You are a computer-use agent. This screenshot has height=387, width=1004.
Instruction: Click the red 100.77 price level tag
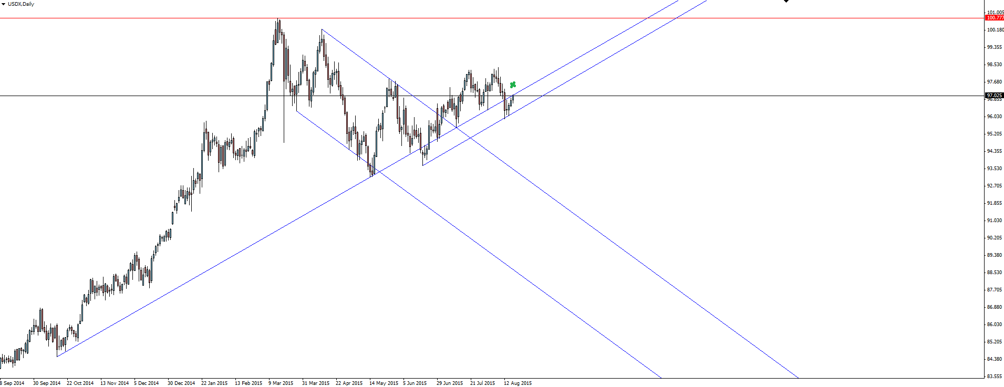coord(995,18)
